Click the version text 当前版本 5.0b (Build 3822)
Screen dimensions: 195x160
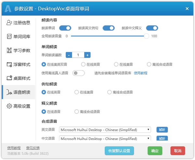tap(28, 154)
